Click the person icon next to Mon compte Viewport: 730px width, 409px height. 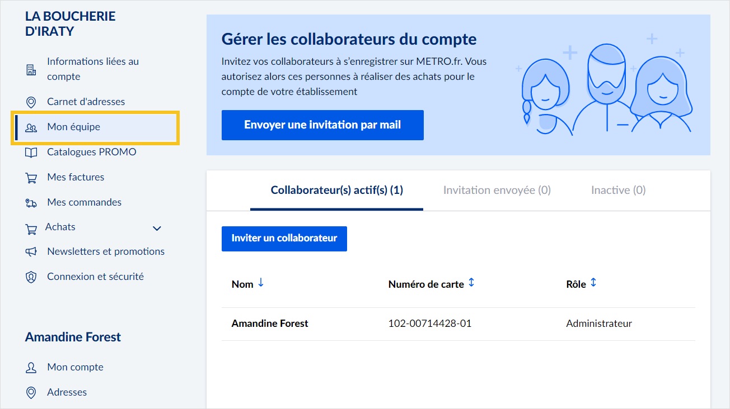pos(32,367)
